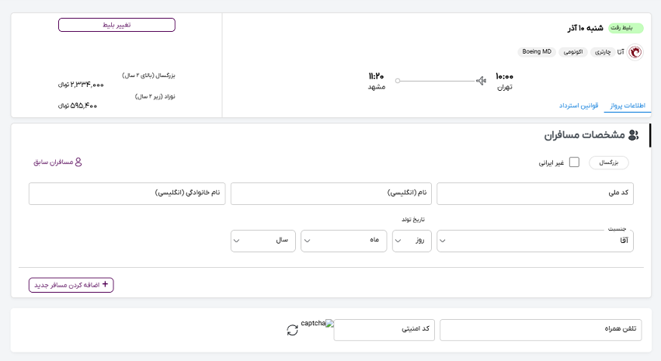This screenshot has height=361, width=661.
Task: Open the جنسیت gender dropdown
Action: pos(535,241)
